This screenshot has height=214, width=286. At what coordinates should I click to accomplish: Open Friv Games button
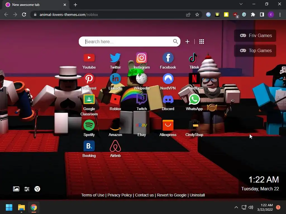pos(255,35)
